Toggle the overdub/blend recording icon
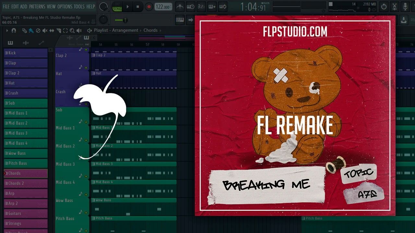415x233 pixels. pos(212,7)
